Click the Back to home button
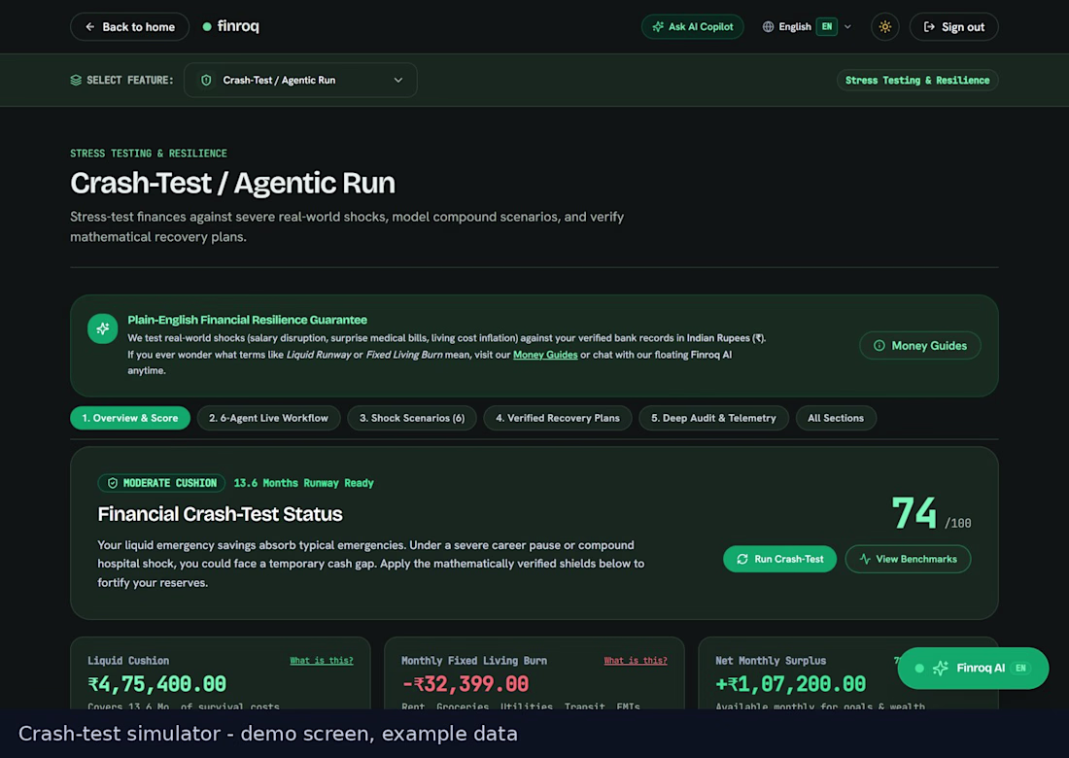This screenshot has width=1069, height=758. (129, 26)
